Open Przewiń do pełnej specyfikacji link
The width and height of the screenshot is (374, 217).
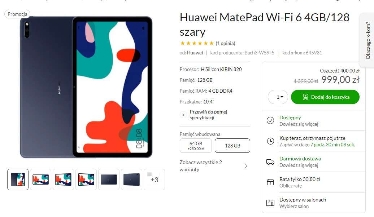click(x=208, y=115)
